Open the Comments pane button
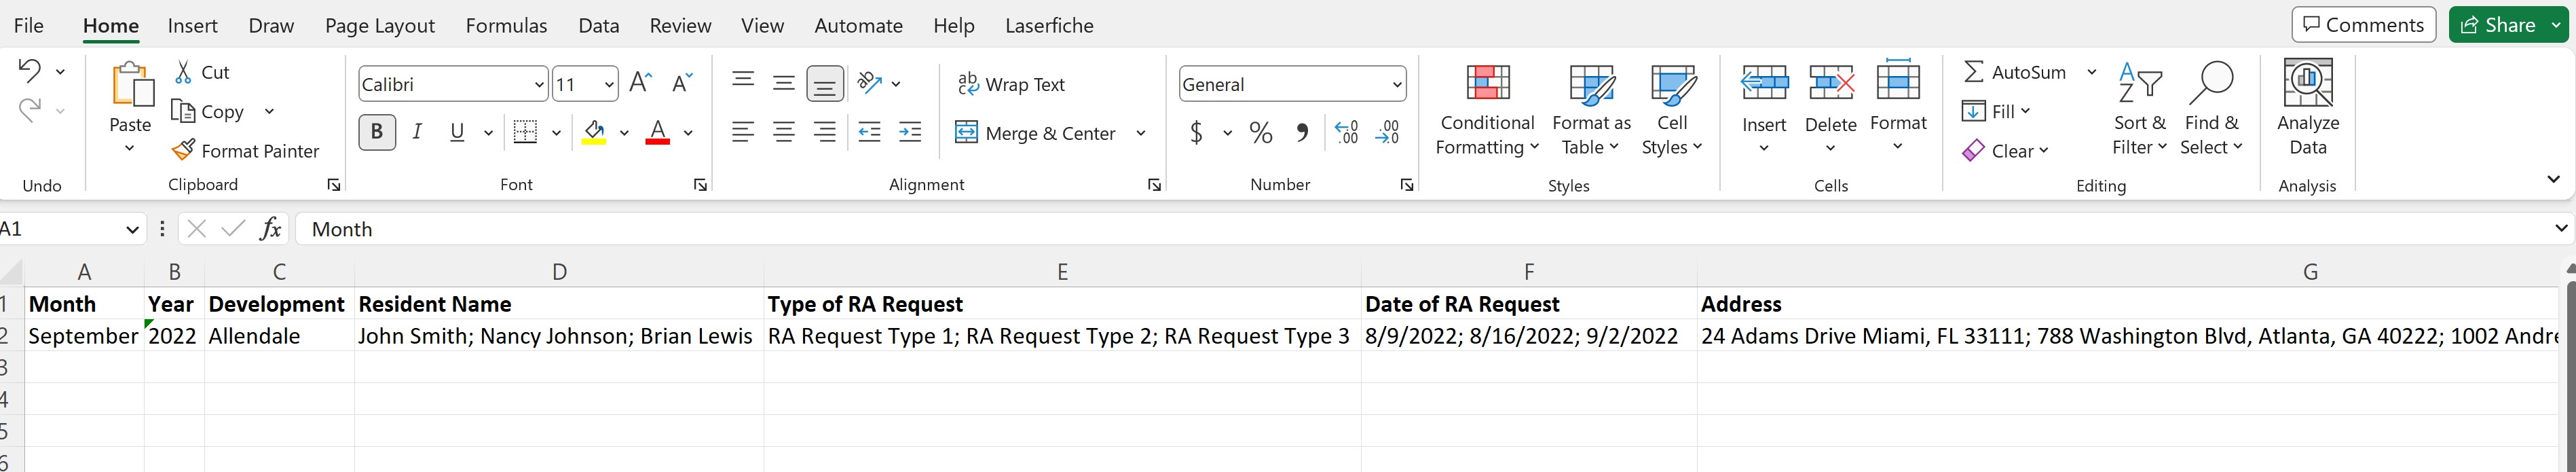2576x472 pixels. 2362,25
